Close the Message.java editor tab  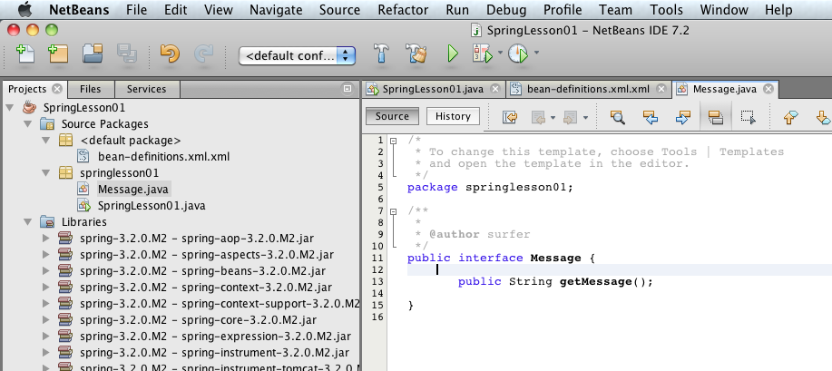(768, 89)
